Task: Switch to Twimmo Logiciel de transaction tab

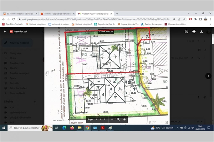Action: 58,14
